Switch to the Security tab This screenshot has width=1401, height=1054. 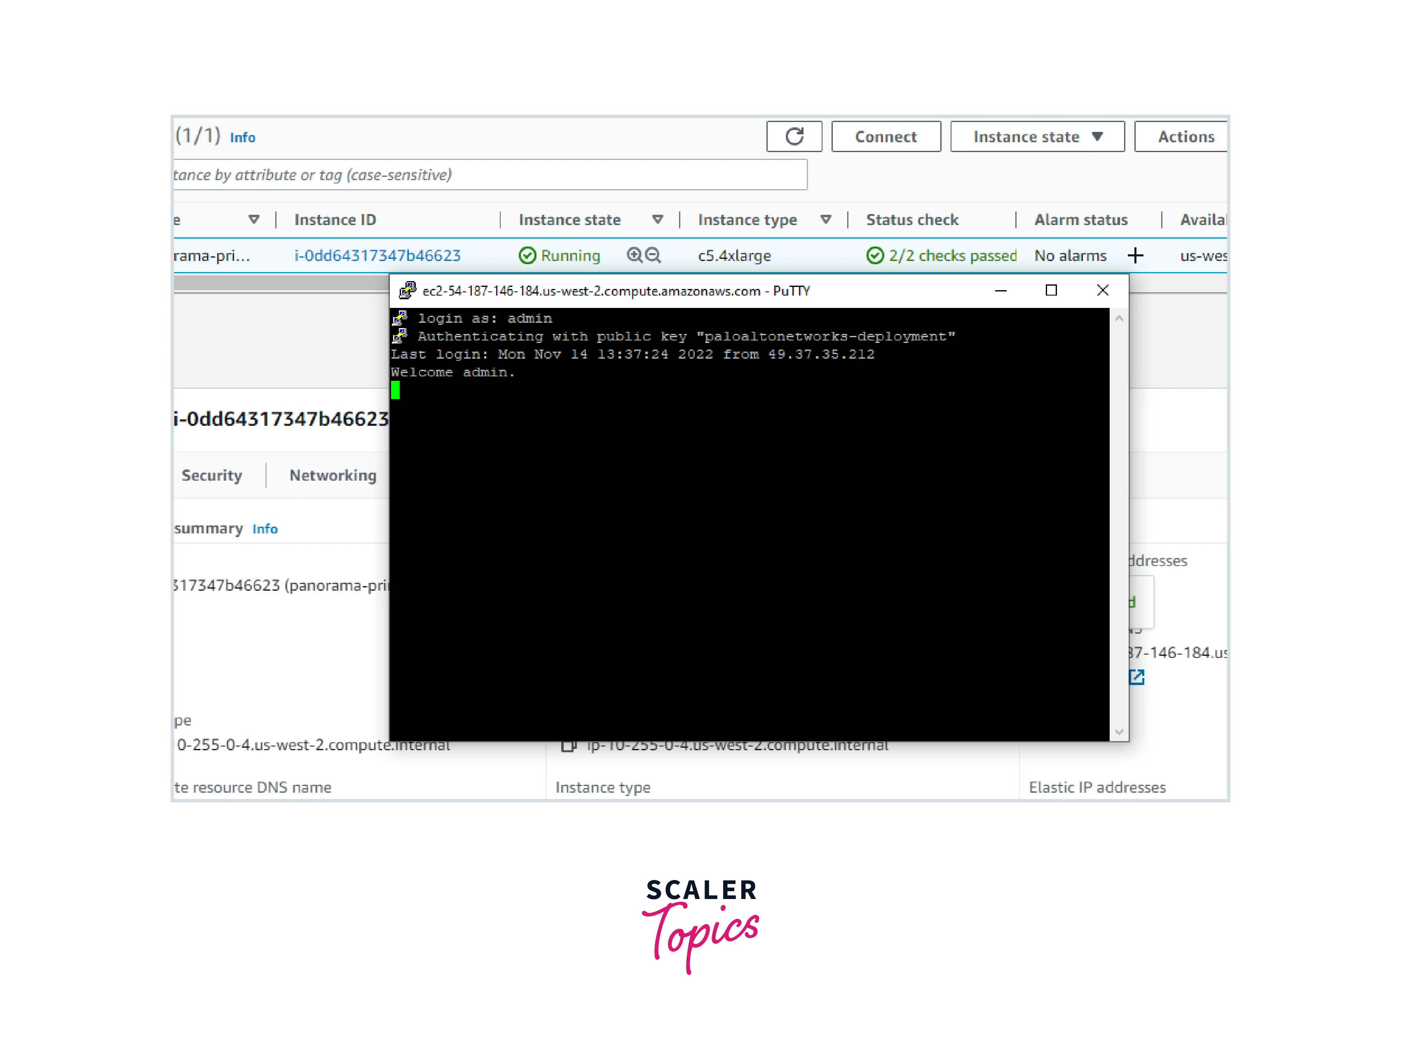point(211,476)
